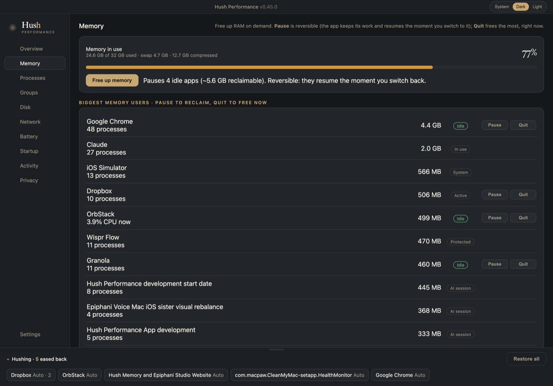Select Hush Performance App development row
Viewport: 553px width, 386px height.
[x=141, y=330]
